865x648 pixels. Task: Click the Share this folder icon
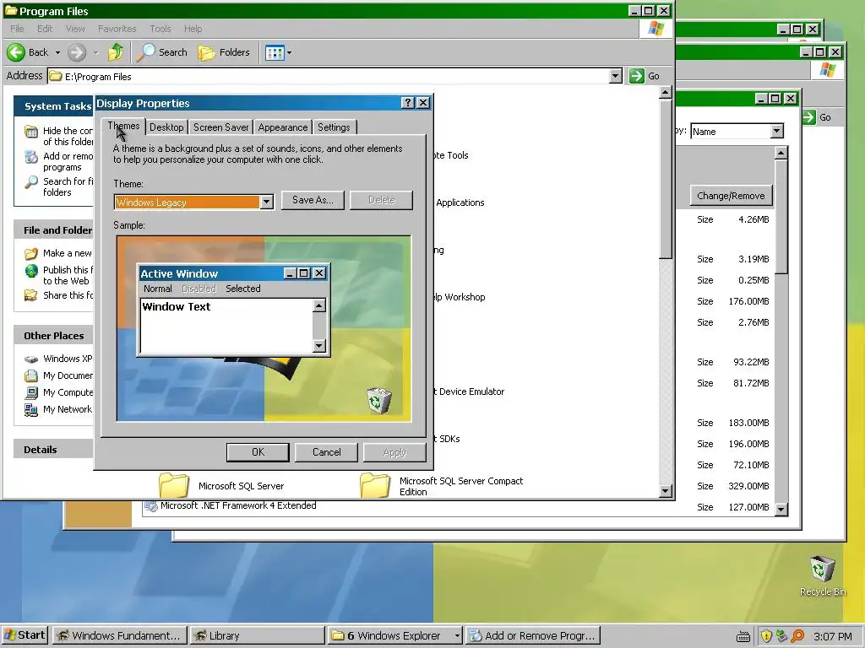[31, 295]
